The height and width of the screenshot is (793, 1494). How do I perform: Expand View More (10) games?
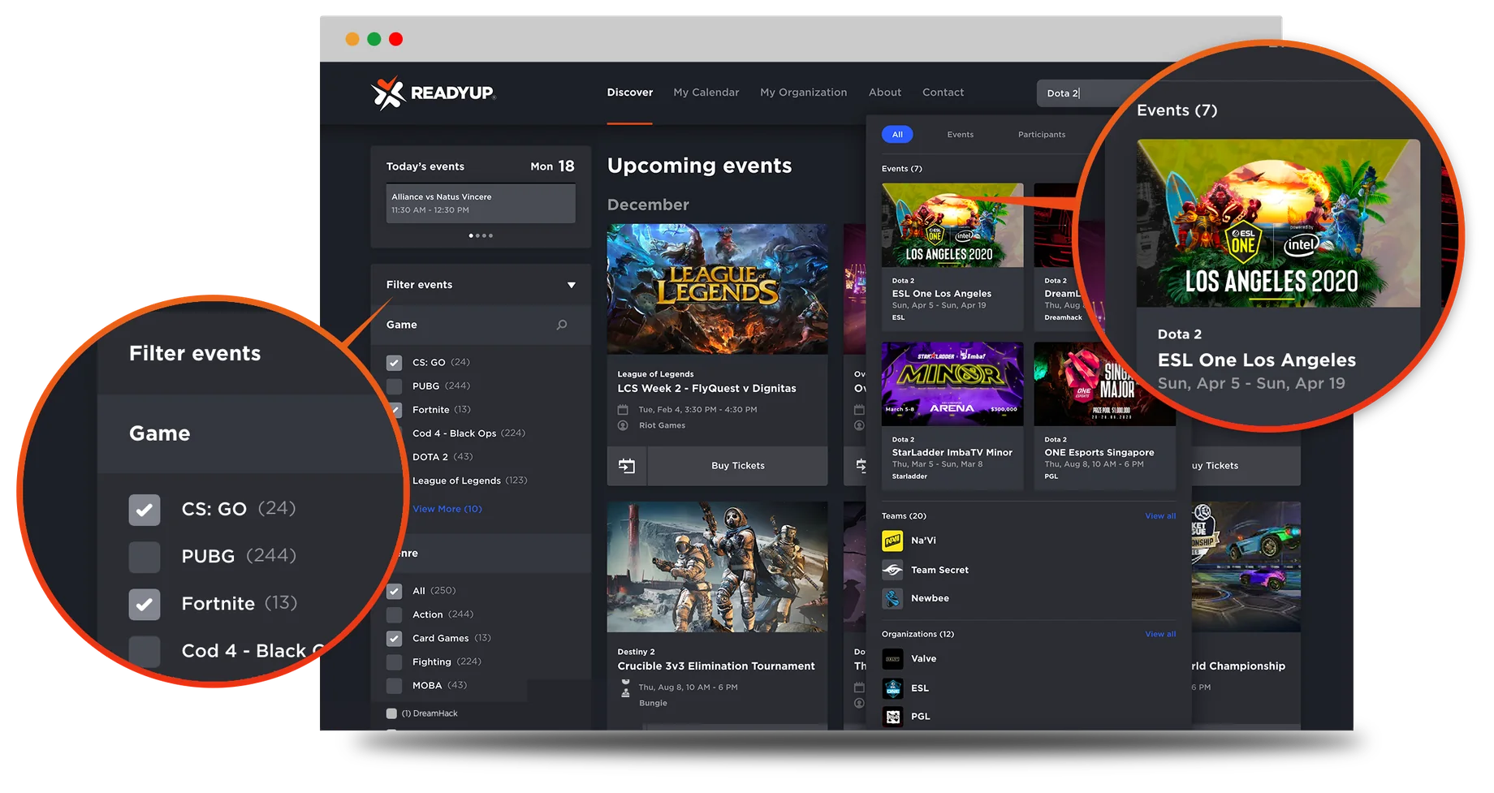click(x=447, y=509)
